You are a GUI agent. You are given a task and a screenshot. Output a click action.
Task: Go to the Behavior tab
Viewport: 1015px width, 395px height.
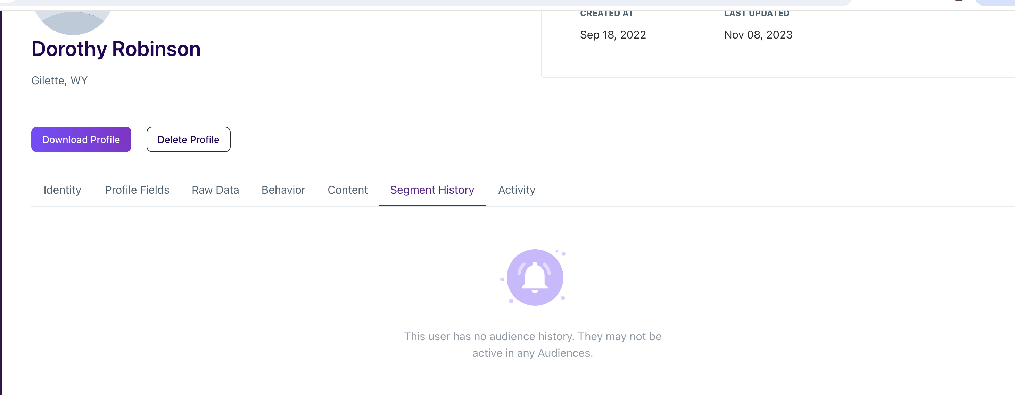pyautogui.click(x=283, y=190)
